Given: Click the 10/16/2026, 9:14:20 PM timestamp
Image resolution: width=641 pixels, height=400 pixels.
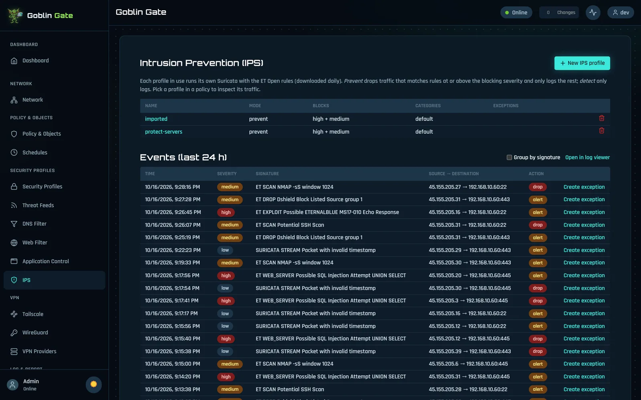Looking at the screenshot, I should tap(173, 377).
